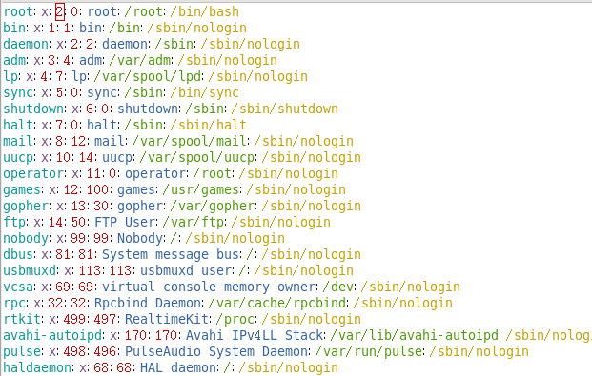Click 'PulseAudio System Daemon' text

point(216,352)
